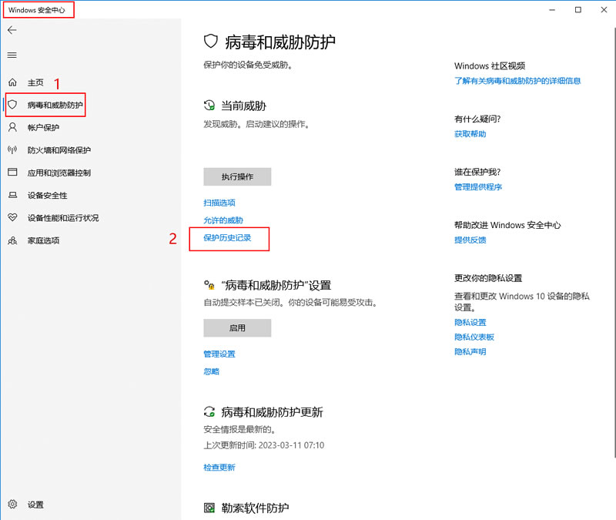
Task: Minimize the Windows 安全中心 window
Action: click(x=552, y=9)
